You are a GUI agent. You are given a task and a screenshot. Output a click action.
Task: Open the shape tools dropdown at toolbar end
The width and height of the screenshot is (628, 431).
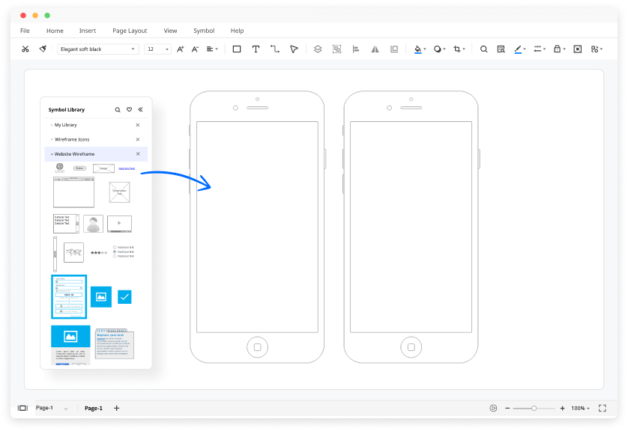597,49
